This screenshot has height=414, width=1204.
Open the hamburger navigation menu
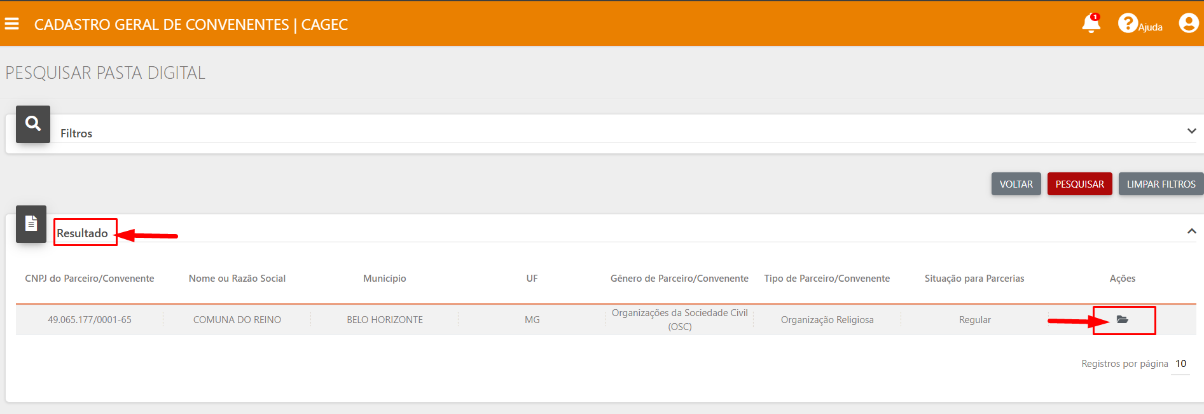pos(11,24)
